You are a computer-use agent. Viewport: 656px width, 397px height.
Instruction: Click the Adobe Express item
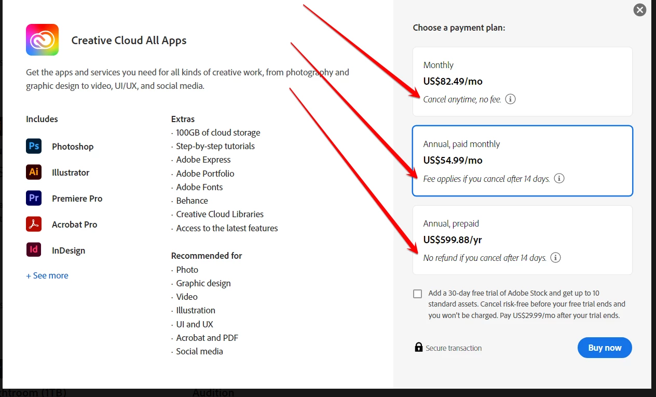(203, 160)
